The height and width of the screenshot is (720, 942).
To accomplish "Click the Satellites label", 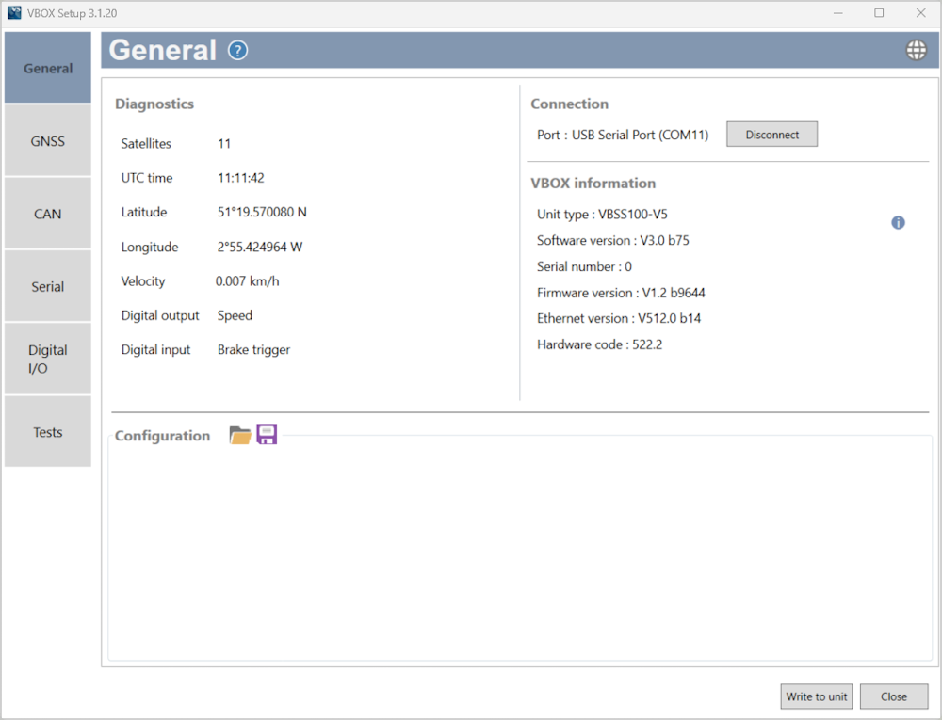I will (x=146, y=143).
